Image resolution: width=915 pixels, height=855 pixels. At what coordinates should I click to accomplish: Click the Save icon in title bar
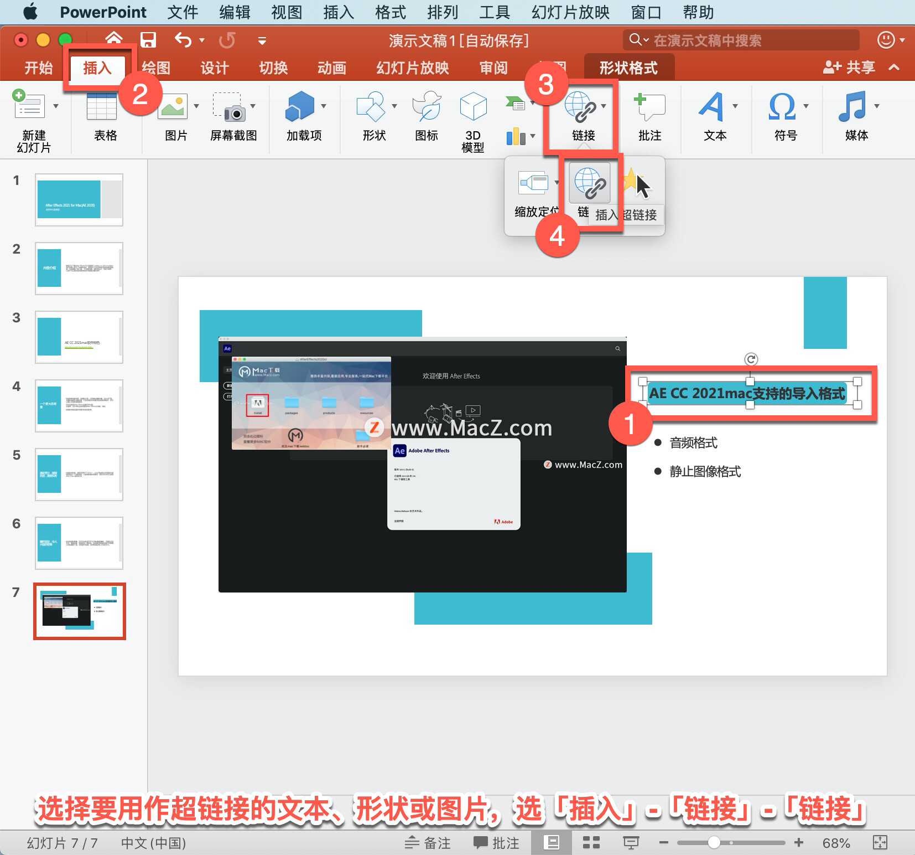click(x=148, y=40)
